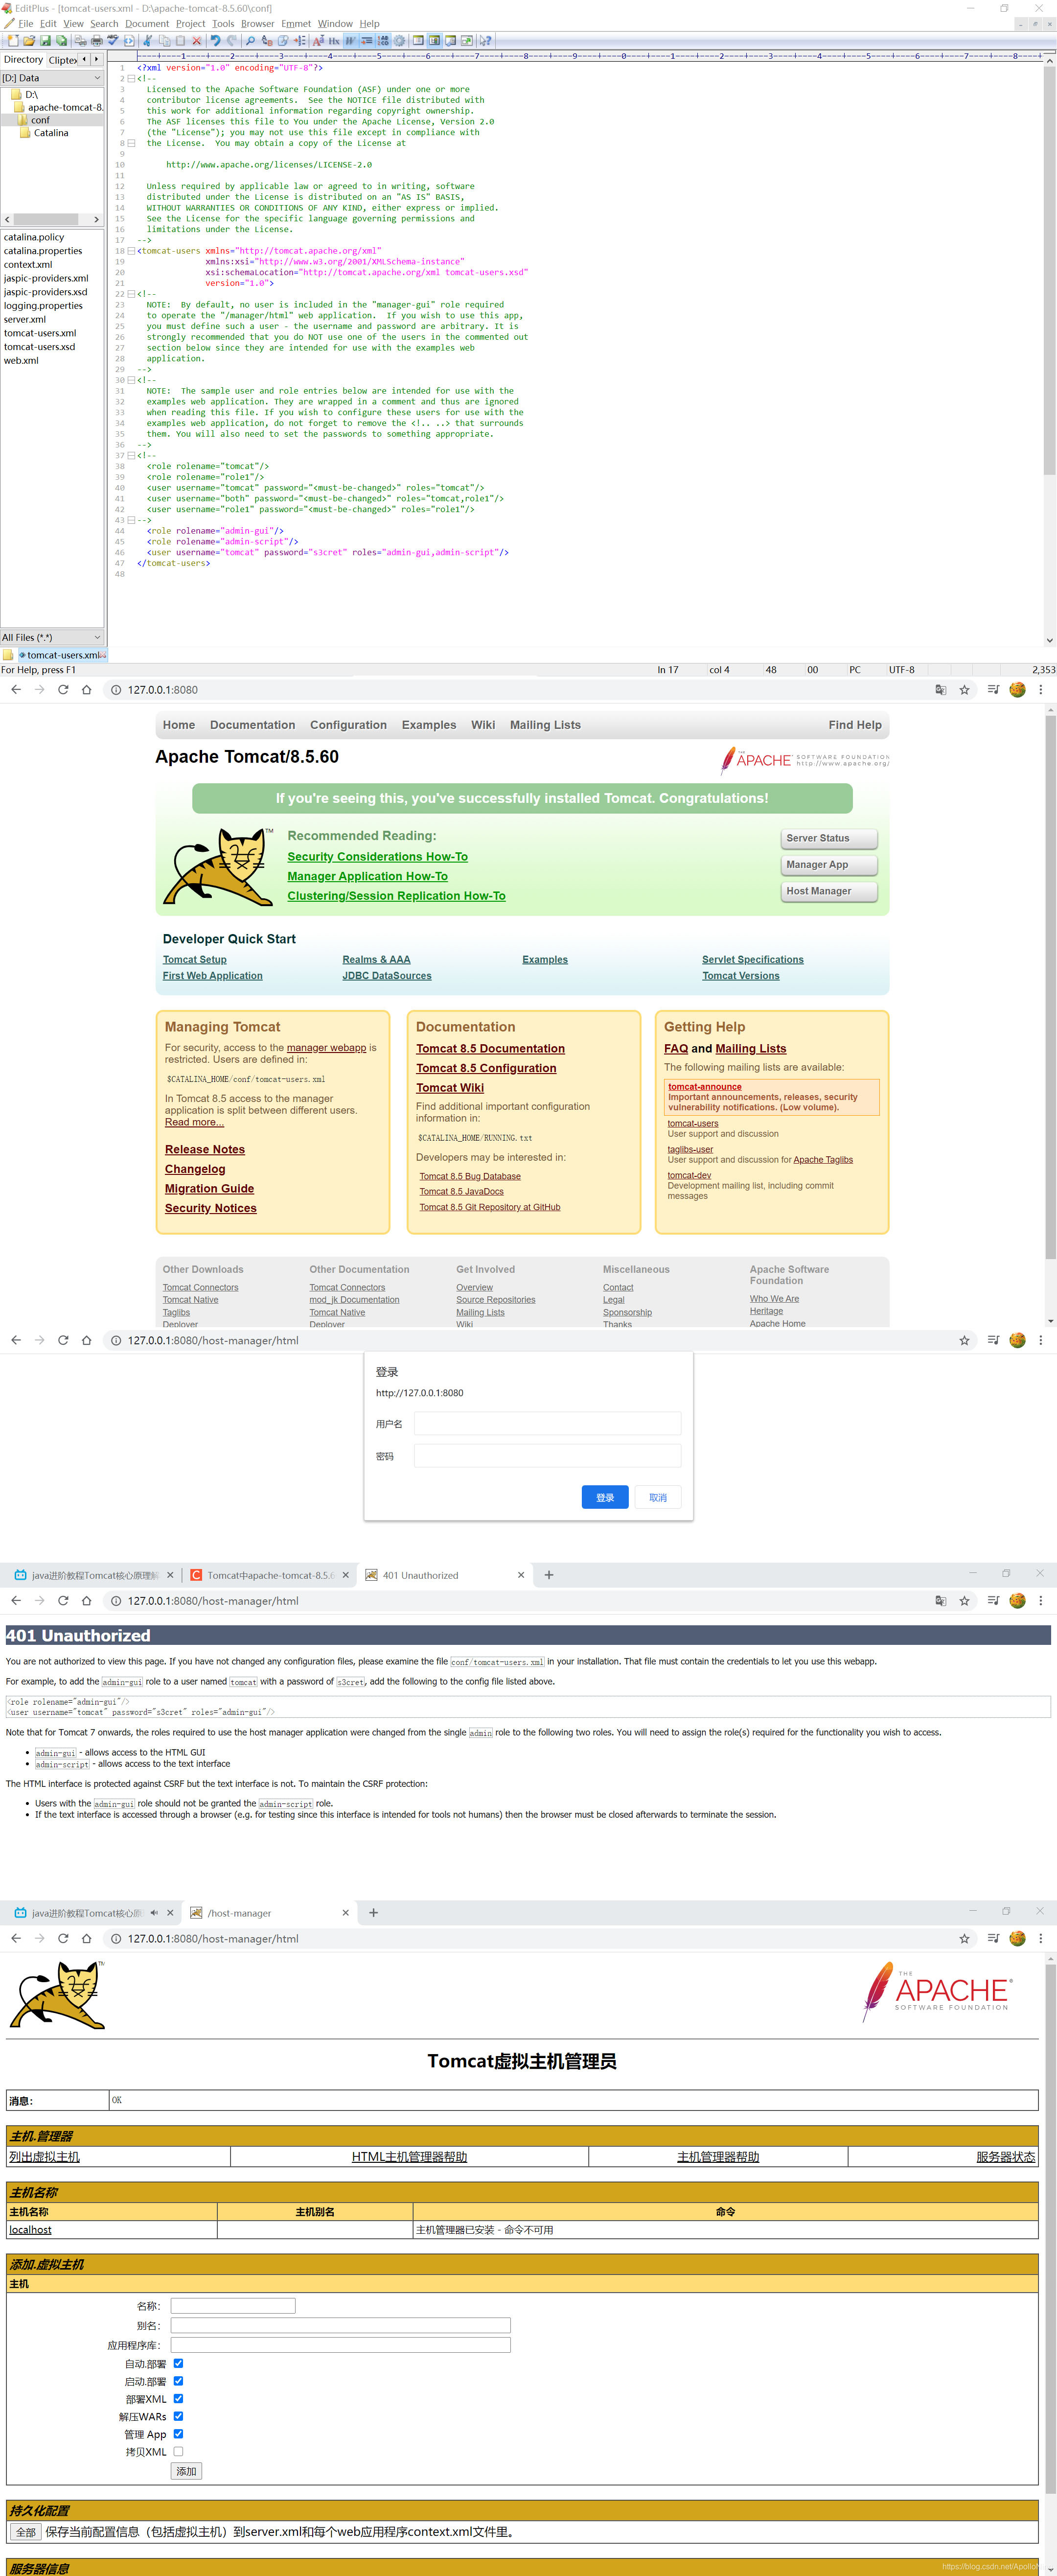Viewport: 1057px width, 2576px height.
Task: Click the New file icon in EditPlus toolbar
Action: tap(12, 41)
